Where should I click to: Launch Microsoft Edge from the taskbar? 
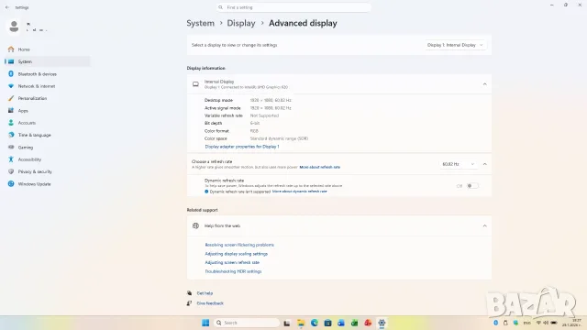click(315, 323)
